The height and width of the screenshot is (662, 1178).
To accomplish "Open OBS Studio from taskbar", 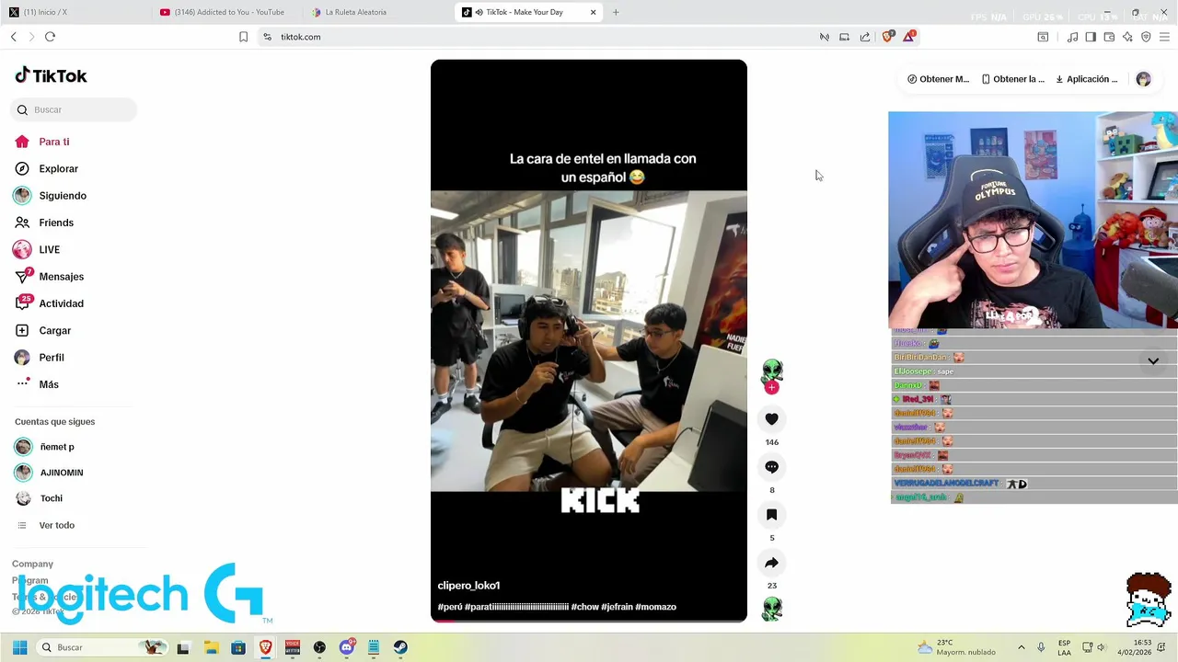I will coord(319,647).
